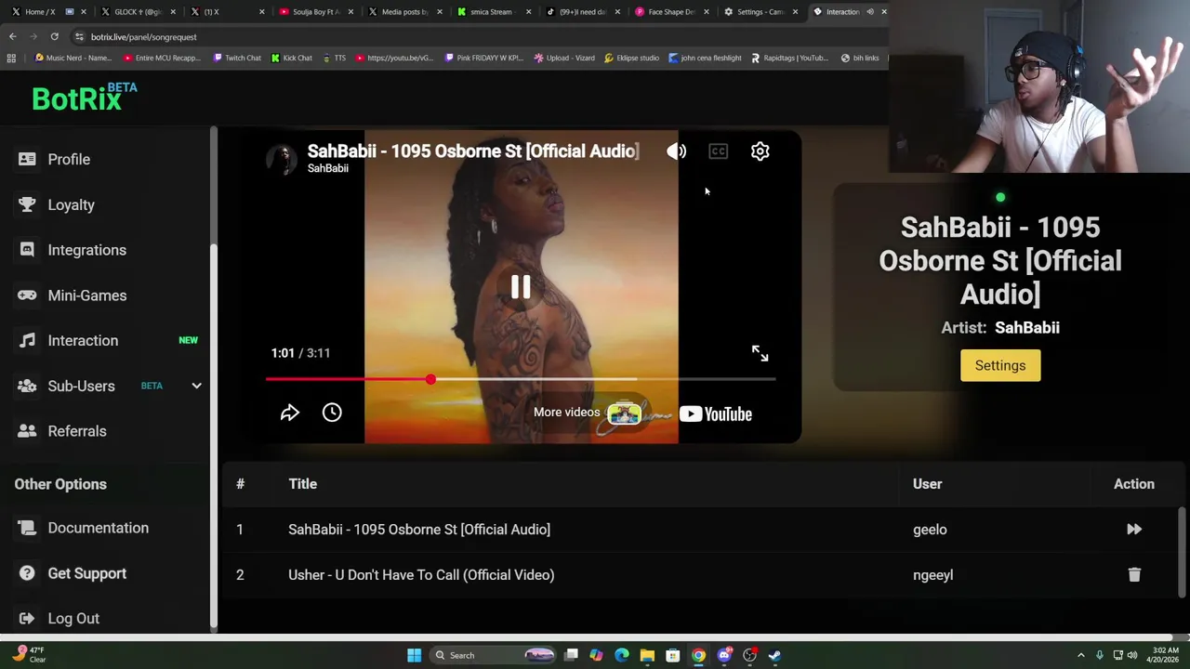Open the Twitch Chat bookmark

click(237, 58)
